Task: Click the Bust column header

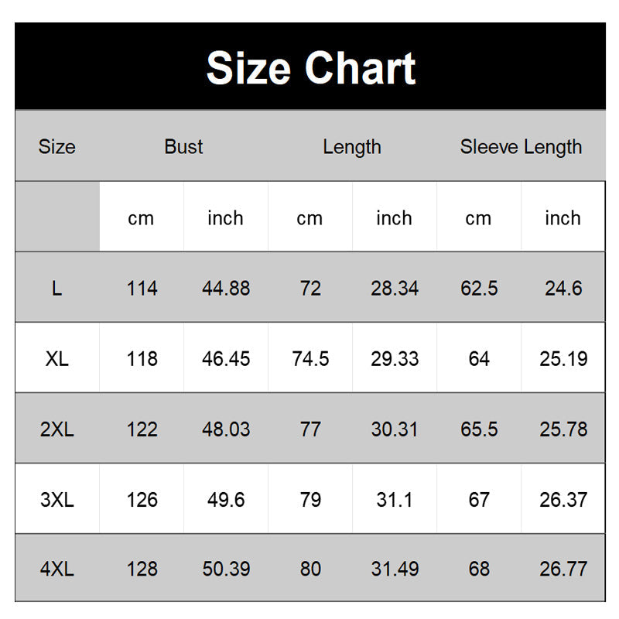Action: coord(183,147)
